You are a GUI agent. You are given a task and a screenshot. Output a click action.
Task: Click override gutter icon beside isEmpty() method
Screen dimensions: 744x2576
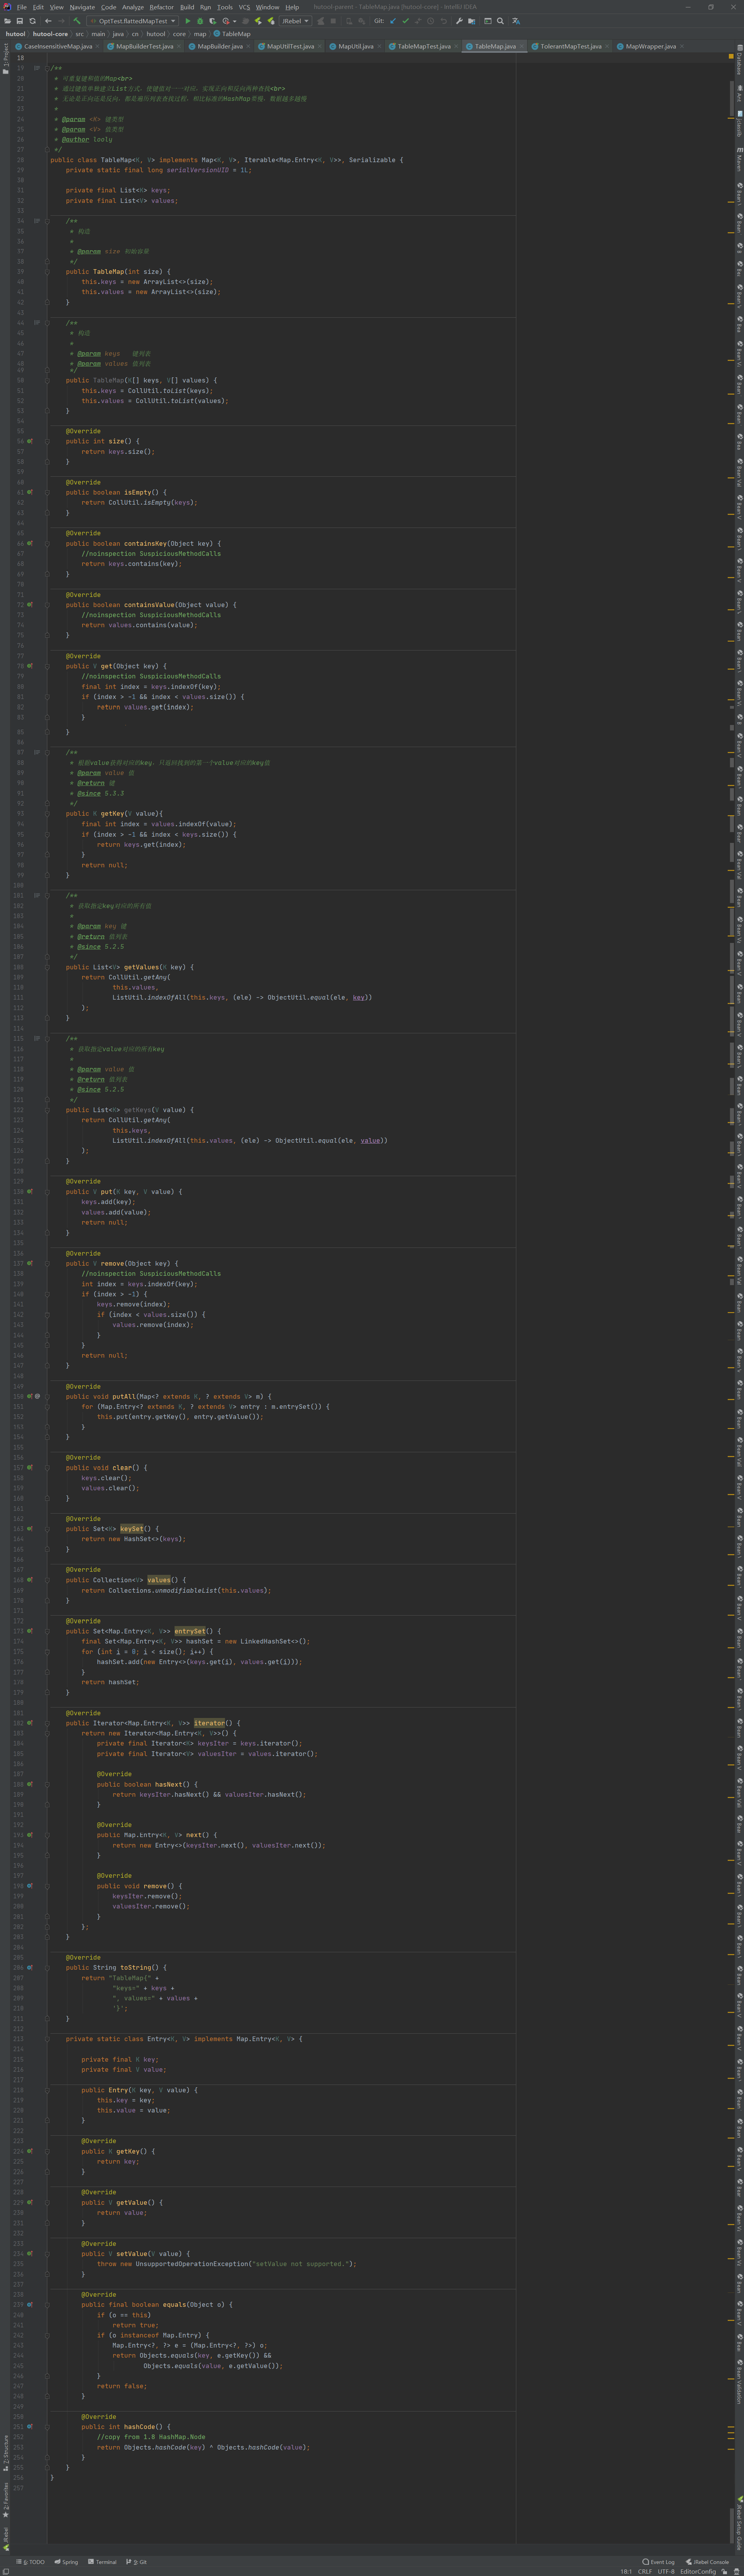pos(29,492)
